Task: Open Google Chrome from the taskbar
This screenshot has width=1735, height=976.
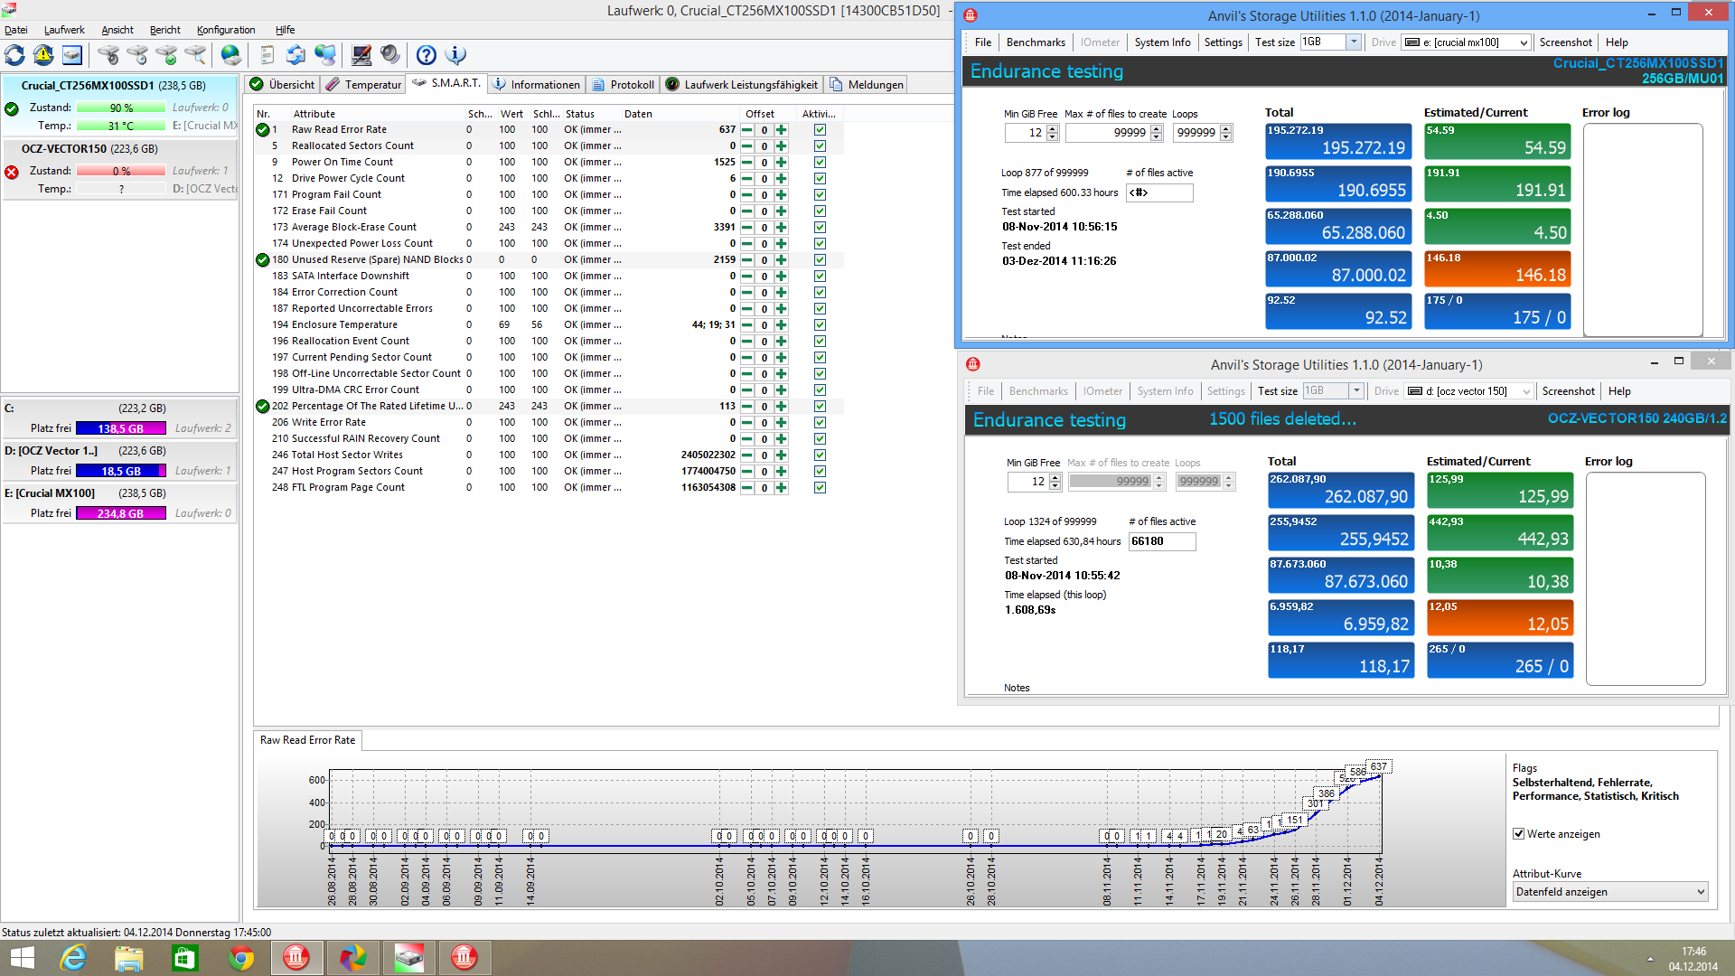Action: click(240, 957)
